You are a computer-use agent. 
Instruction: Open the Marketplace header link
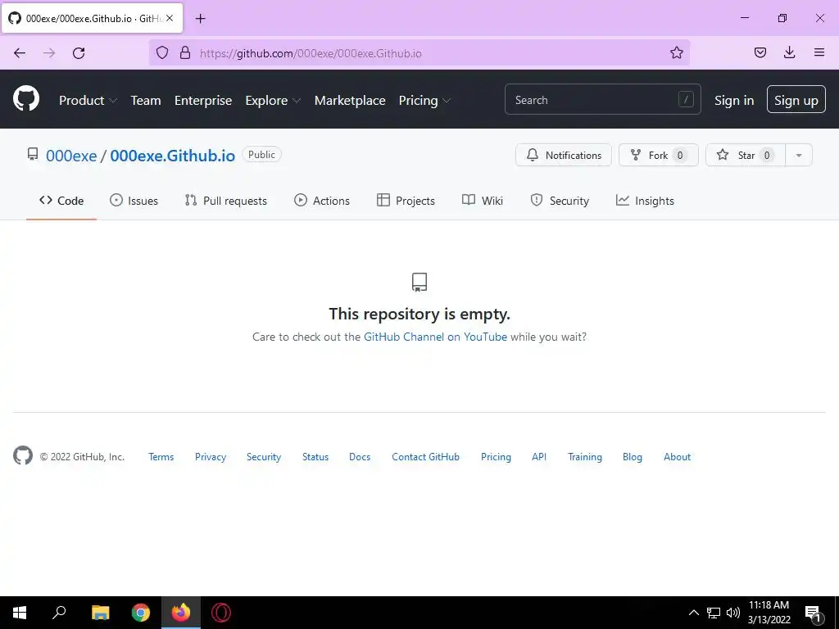point(350,101)
